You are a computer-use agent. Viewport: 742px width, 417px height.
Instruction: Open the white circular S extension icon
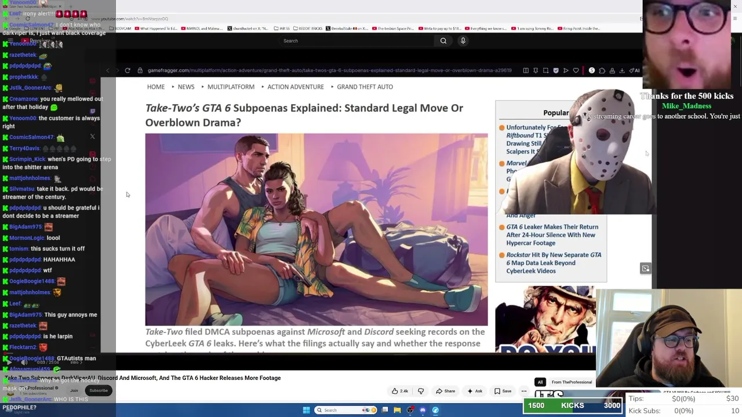pos(592,71)
